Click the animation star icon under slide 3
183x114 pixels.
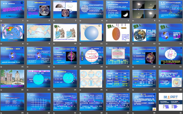[x=54, y=21]
